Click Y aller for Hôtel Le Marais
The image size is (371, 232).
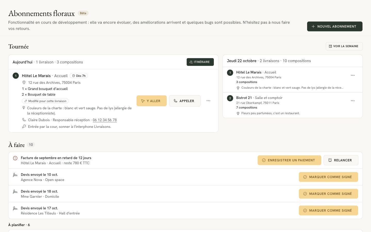click(151, 101)
